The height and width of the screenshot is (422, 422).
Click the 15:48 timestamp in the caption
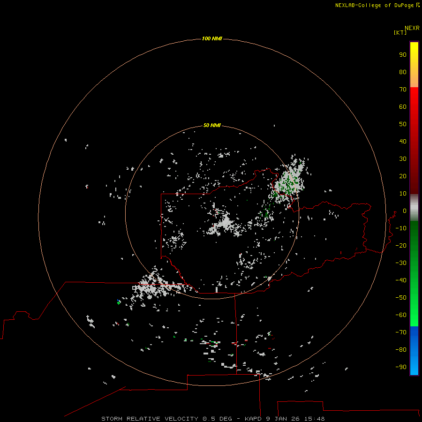[x=314, y=419]
